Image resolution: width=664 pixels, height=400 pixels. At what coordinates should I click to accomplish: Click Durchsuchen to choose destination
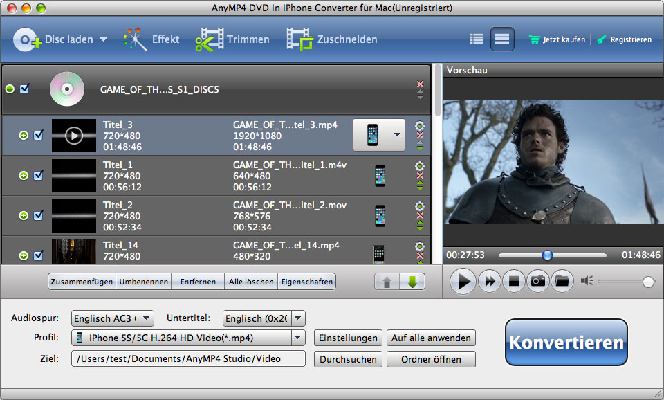[348, 359]
